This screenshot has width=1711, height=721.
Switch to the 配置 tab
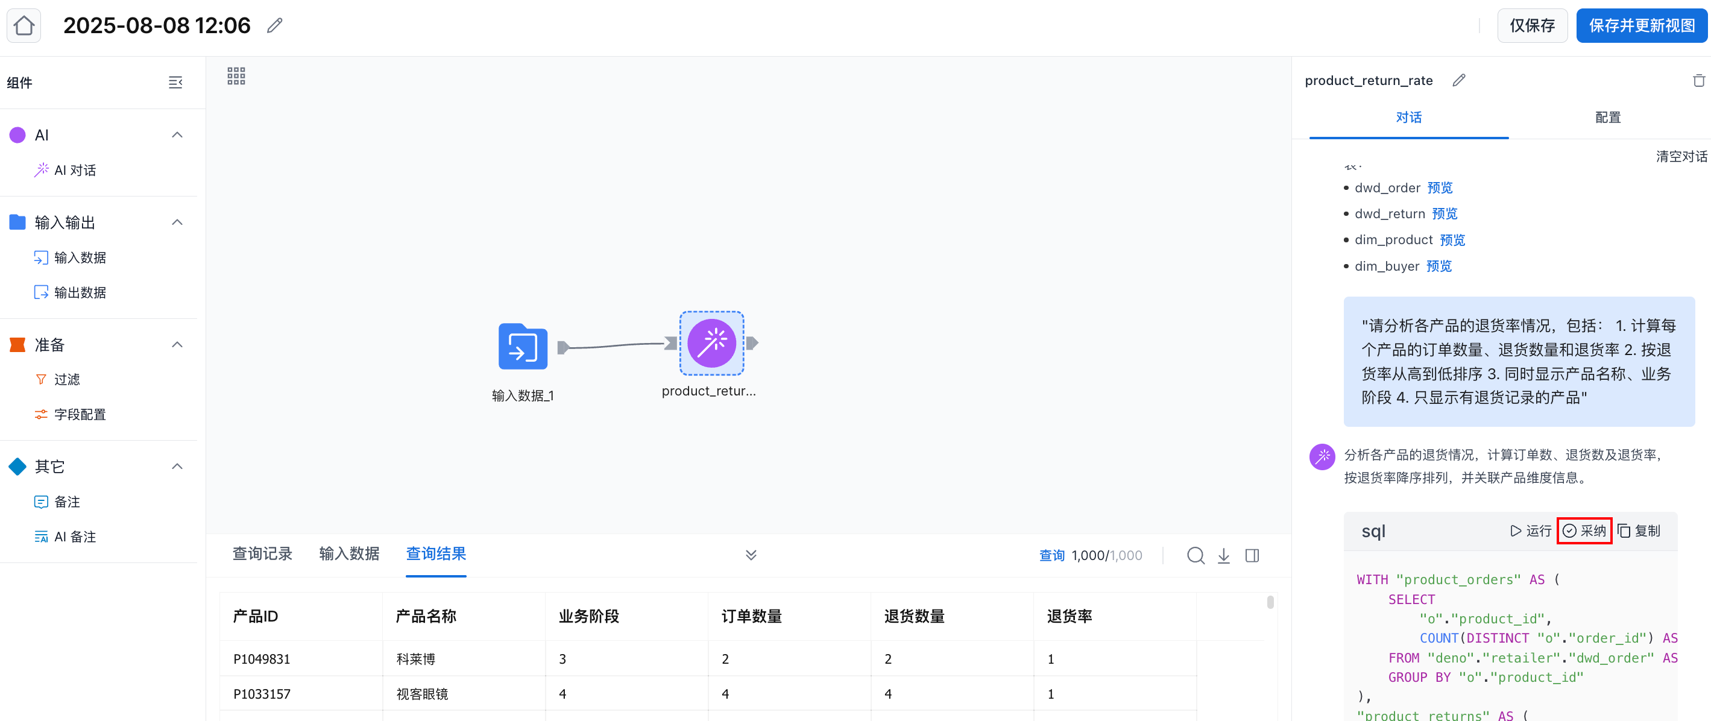(1607, 118)
